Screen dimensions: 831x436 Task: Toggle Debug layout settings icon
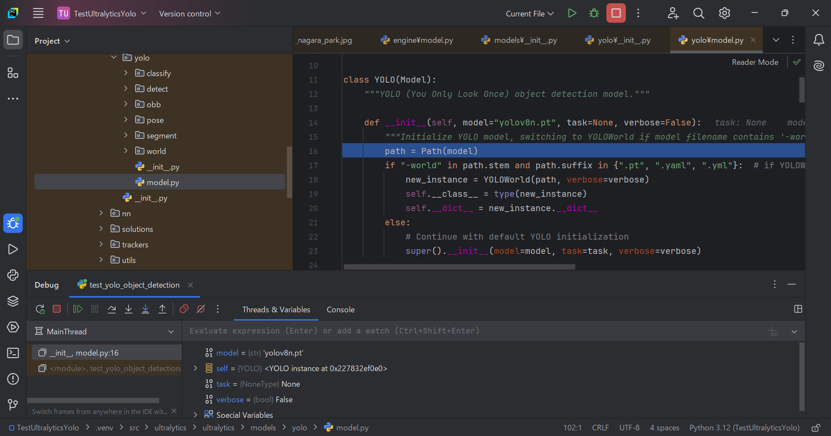point(798,309)
